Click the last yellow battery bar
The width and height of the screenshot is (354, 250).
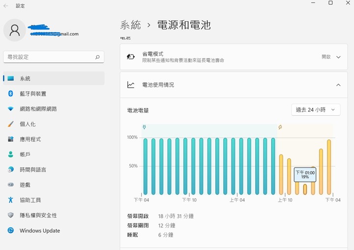tap(329, 167)
